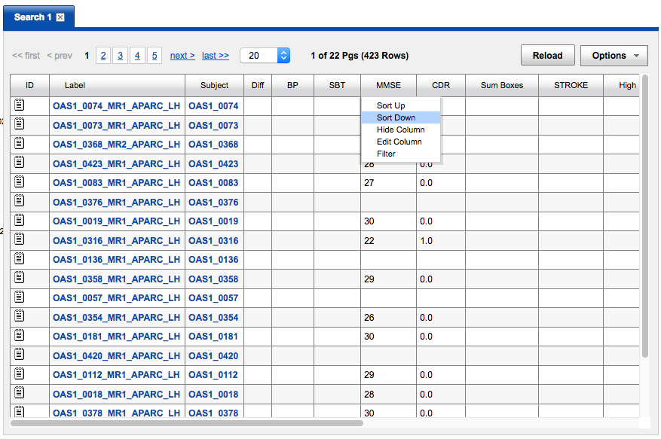Expand the Options dropdown button
661x439 pixels.
[x=614, y=56]
